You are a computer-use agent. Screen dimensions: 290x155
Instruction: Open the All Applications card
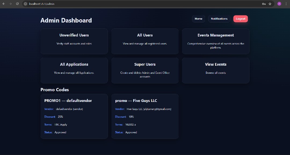coord(74,70)
